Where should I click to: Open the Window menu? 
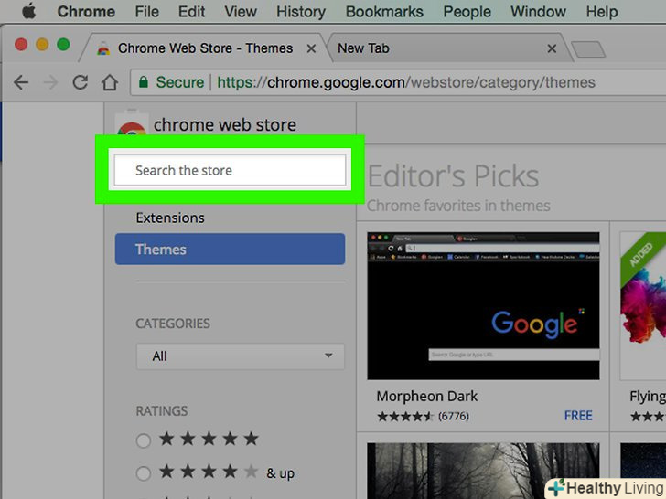(x=538, y=12)
